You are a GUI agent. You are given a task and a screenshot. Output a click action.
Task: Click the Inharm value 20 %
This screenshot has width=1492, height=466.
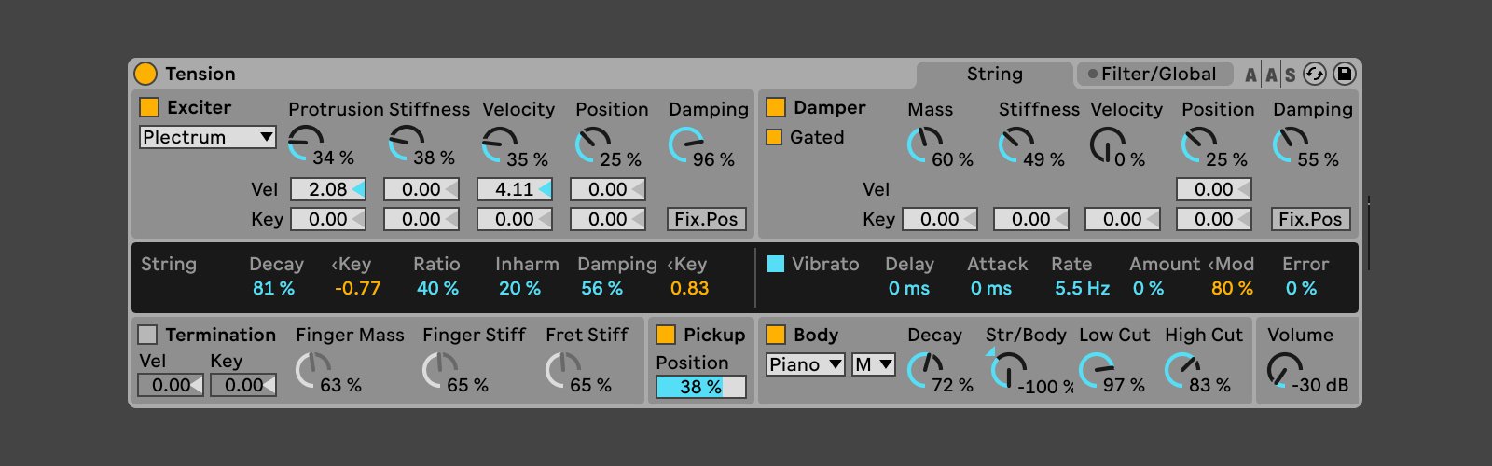(x=519, y=288)
